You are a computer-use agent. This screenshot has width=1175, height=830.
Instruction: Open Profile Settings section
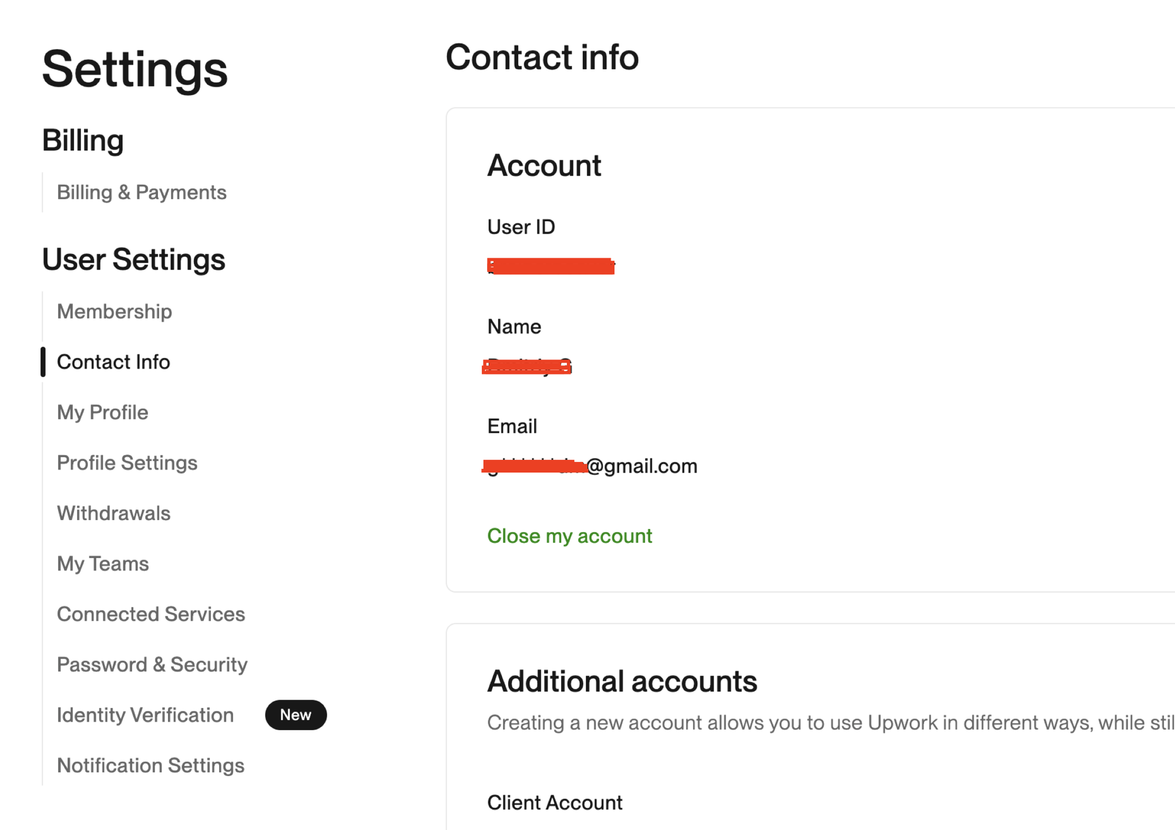[127, 463]
